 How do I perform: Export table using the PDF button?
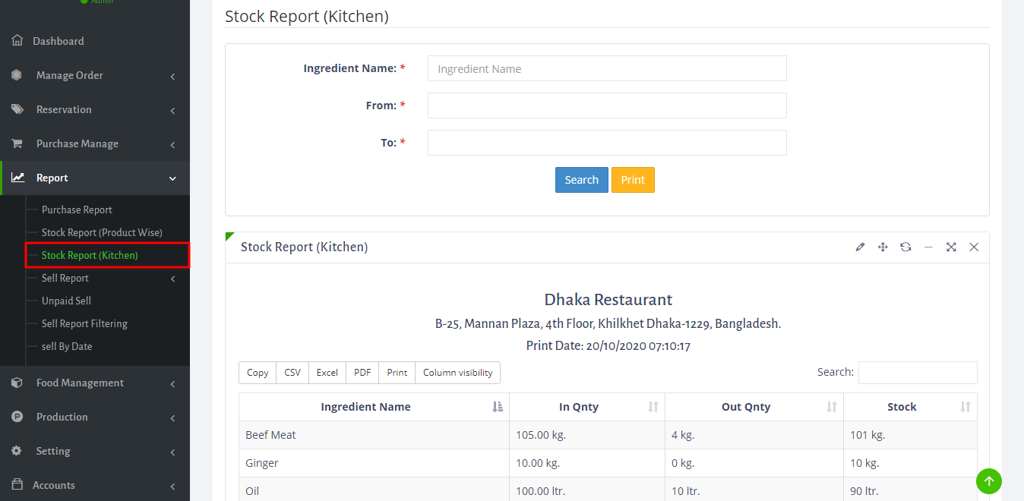point(362,373)
